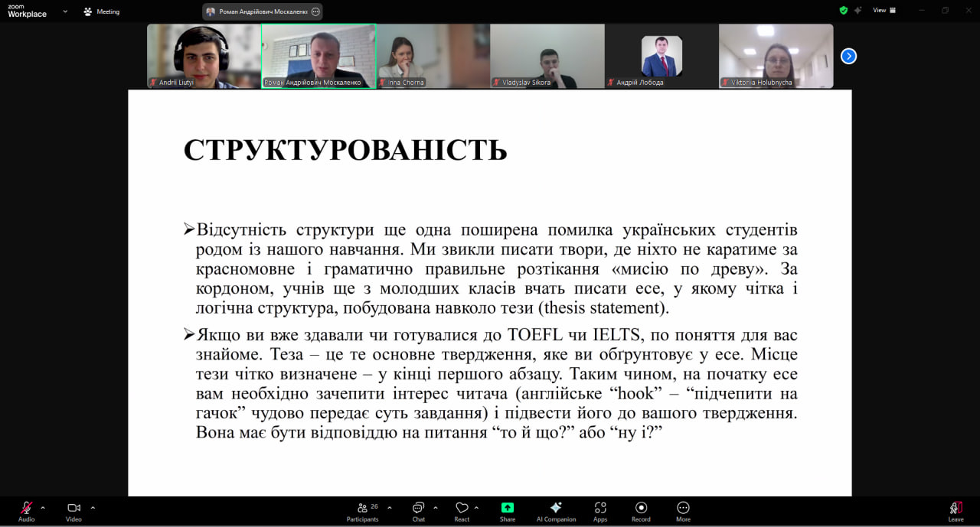Start recording with Record button
Screen dimensions: 980x527
click(x=642, y=511)
